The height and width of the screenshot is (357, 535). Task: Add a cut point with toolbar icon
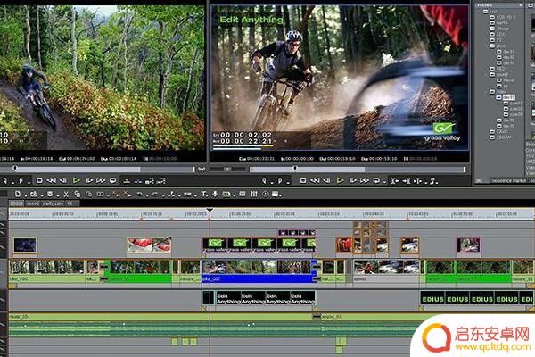tap(171, 194)
